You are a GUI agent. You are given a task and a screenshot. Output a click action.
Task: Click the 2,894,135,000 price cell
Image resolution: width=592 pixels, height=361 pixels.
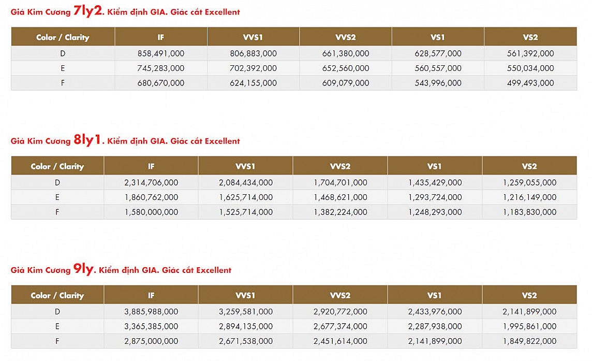[x=246, y=326]
